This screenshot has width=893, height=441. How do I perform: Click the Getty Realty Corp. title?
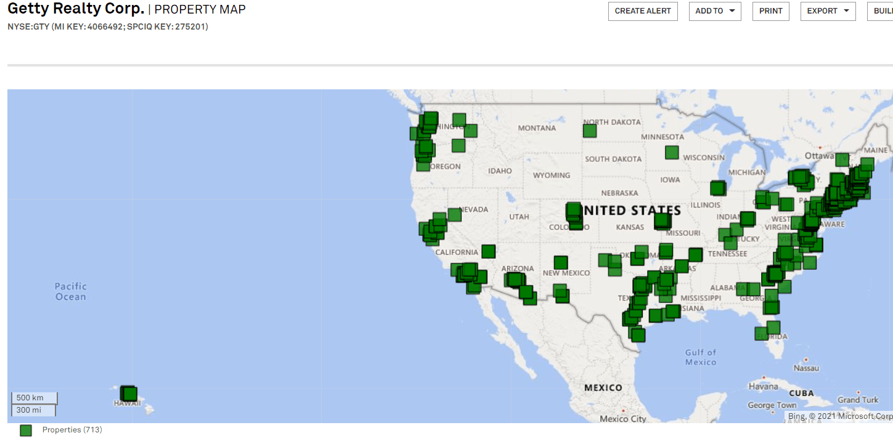(x=76, y=9)
